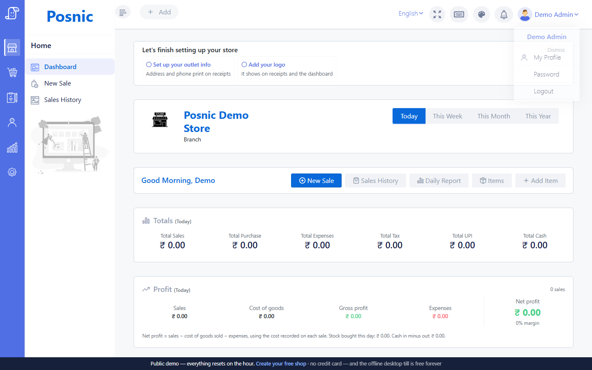
Task: Switch to This Year tab
Action: click(x=538, y=116)
